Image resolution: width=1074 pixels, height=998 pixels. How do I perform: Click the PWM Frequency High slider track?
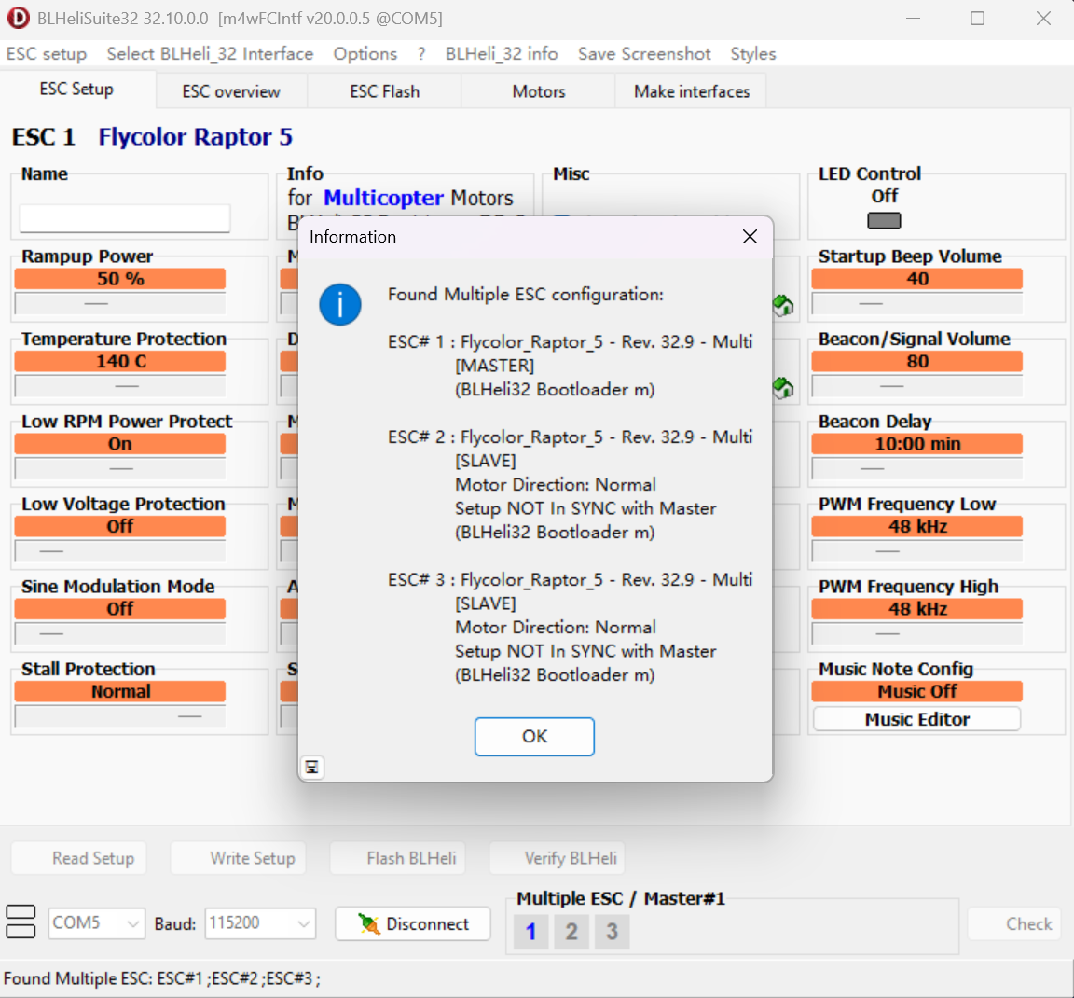(916, 633)
